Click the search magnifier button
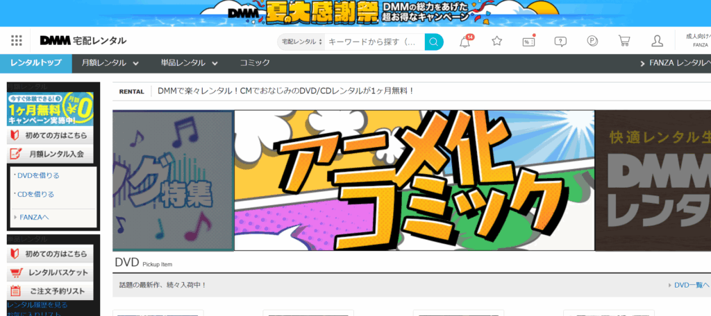Image resolution: width=711 pixels, height=316 pixels. 433,42
